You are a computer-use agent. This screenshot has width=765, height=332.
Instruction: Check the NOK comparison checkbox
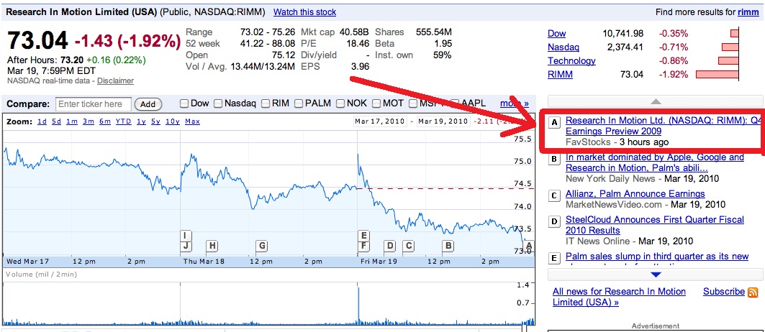[341, 103]
